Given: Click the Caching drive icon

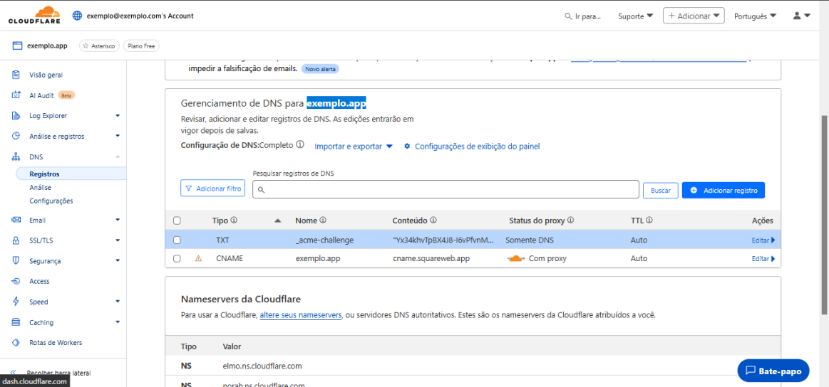Looking at the screenshot, I should point(16,322).
